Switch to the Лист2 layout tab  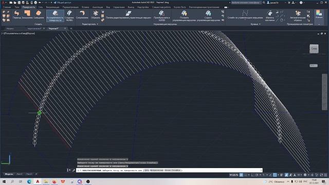[29, 174]
